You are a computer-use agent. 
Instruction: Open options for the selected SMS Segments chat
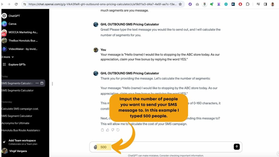tap(37, 83)
